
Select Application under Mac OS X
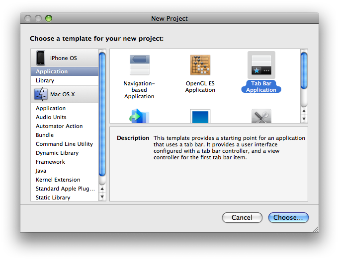pyautogui.click(x=51, y=108)
